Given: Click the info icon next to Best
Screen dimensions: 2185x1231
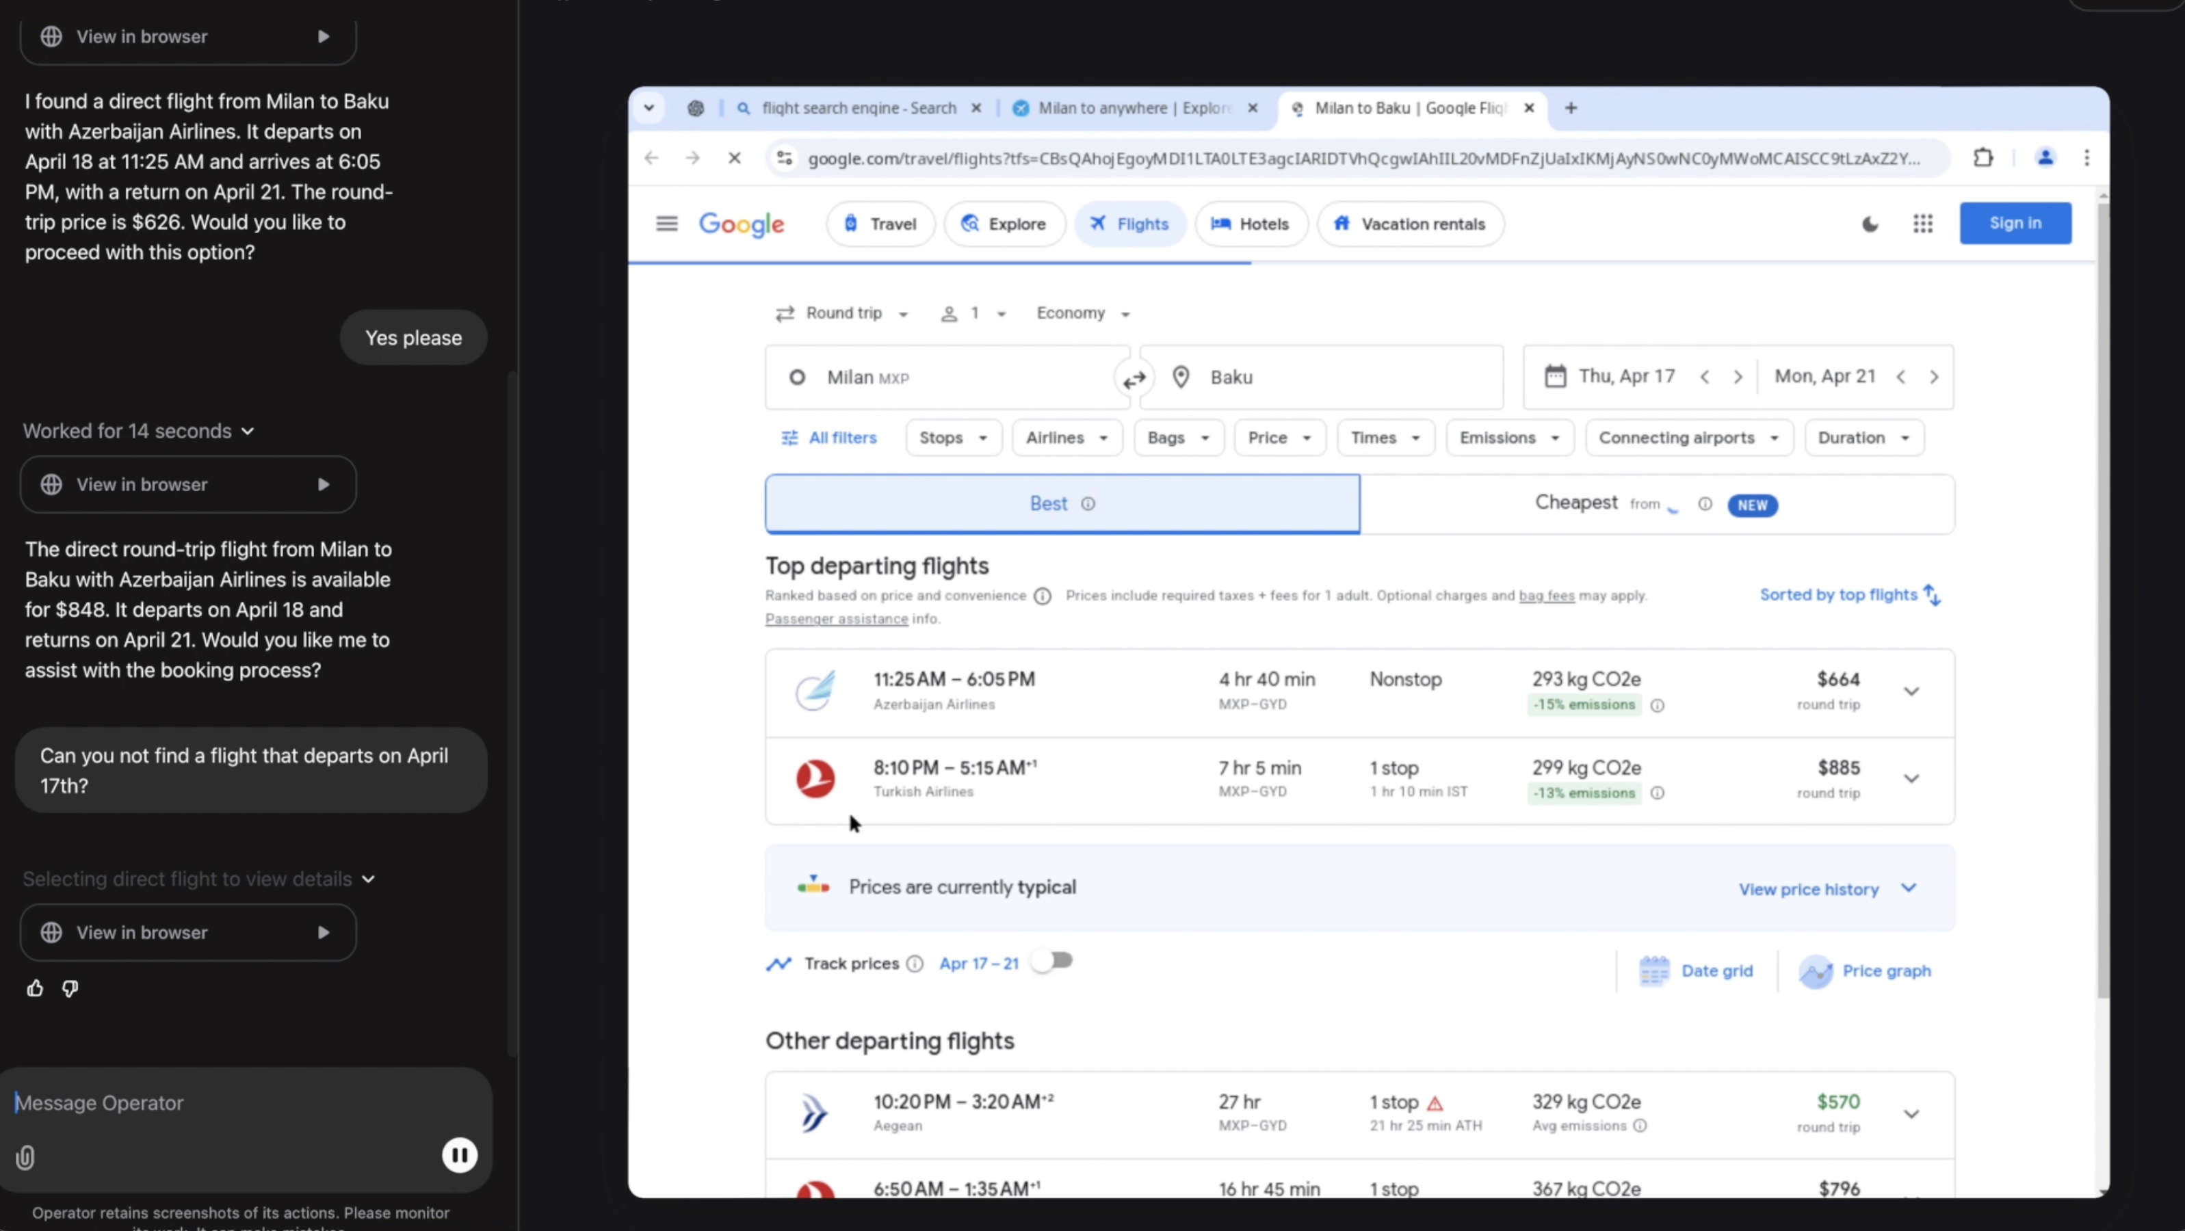Looking at the screenshot, I should [1088, 503].
